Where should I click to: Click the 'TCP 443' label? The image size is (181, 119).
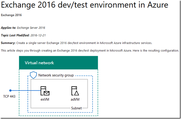9,96
